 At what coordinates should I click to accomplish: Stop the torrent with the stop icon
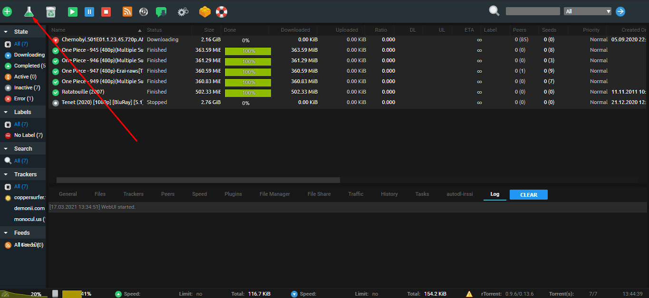(x=106, y=11)
